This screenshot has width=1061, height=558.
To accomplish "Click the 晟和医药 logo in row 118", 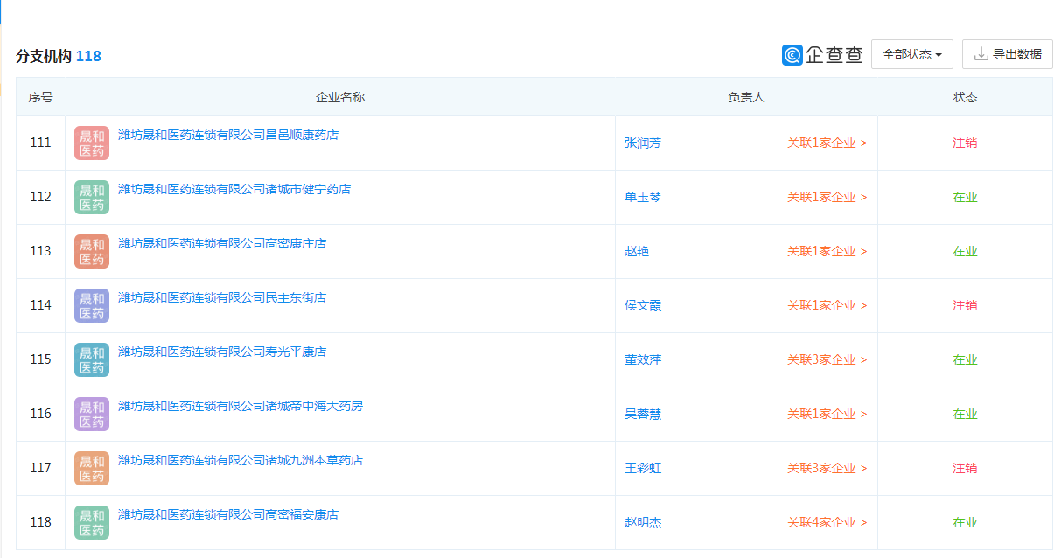I will 92,522.
